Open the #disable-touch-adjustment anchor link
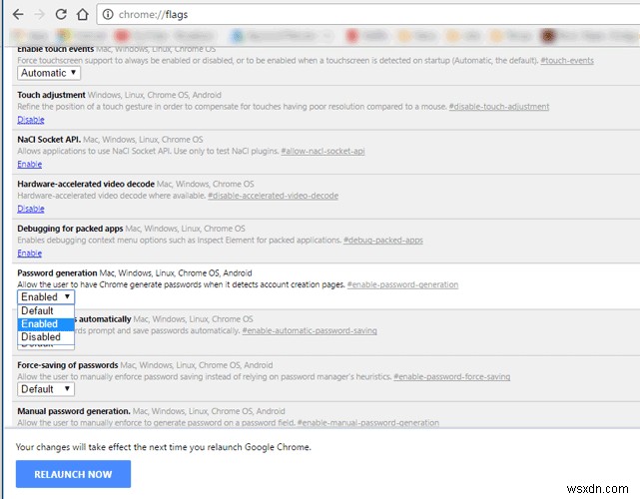This screenshot has height=499, width=640. (x=499, y=107)
